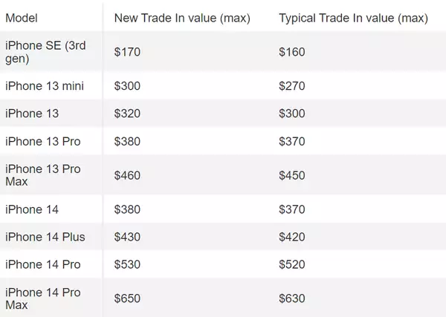This screenshot has width=446, height=317.
Task: Select the $160 typical trade-in value
Action: point(291,52)
